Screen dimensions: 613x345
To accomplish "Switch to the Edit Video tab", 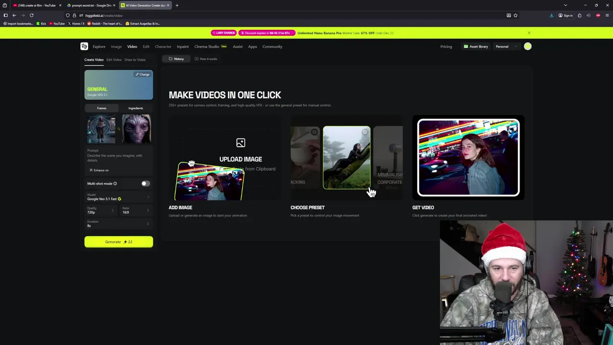I will click(114, 60).
